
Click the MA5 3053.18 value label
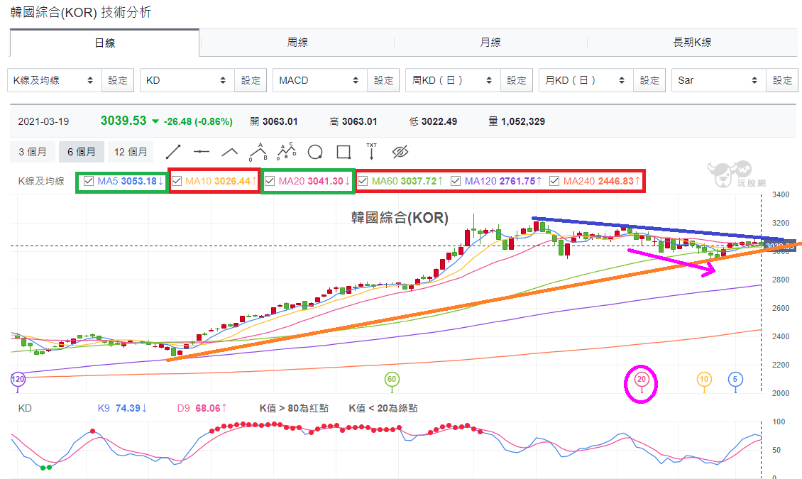tap(131, 181)
